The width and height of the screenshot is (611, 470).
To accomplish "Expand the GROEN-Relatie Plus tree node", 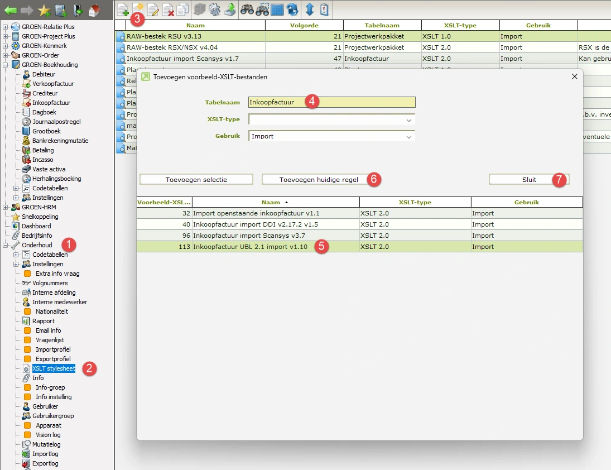I will pyautogui.click(x=6, y=27).
